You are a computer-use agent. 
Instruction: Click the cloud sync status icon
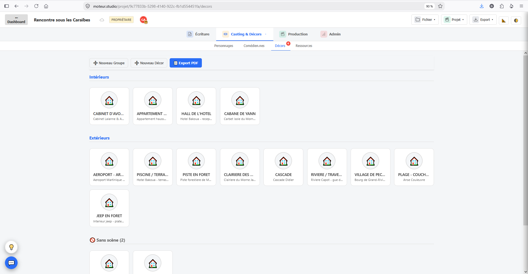(x=102, y=20)
